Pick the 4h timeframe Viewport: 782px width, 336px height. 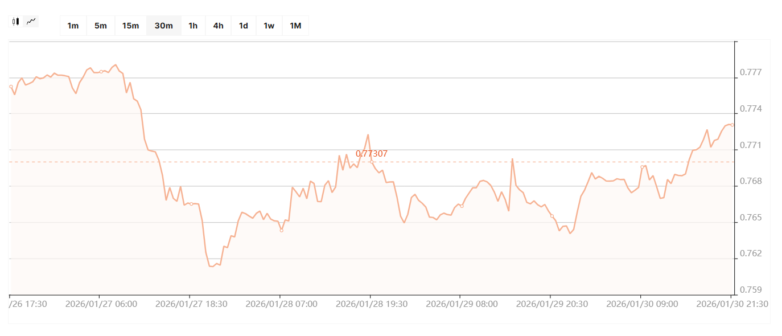(218, 26)
